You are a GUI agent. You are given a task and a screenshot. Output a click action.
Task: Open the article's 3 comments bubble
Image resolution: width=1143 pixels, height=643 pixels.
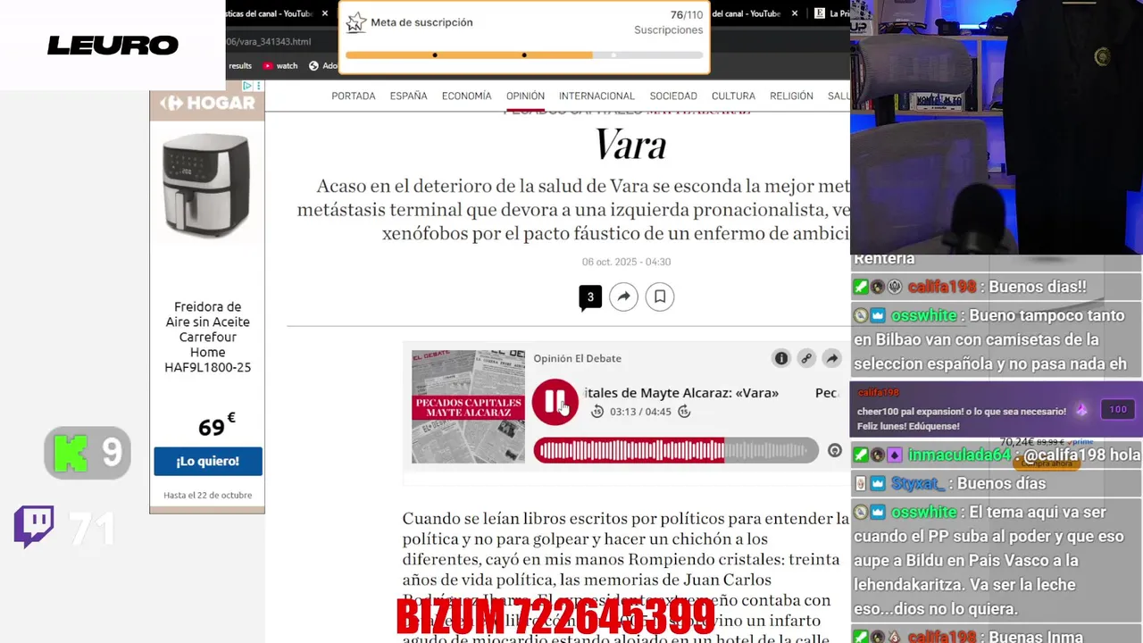coord(590,297)
